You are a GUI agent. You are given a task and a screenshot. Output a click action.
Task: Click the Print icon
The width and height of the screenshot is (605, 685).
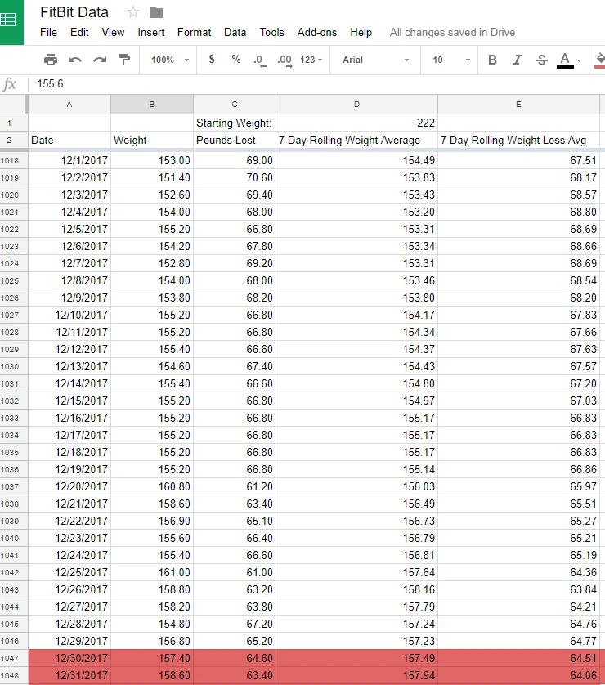(51, 60)
